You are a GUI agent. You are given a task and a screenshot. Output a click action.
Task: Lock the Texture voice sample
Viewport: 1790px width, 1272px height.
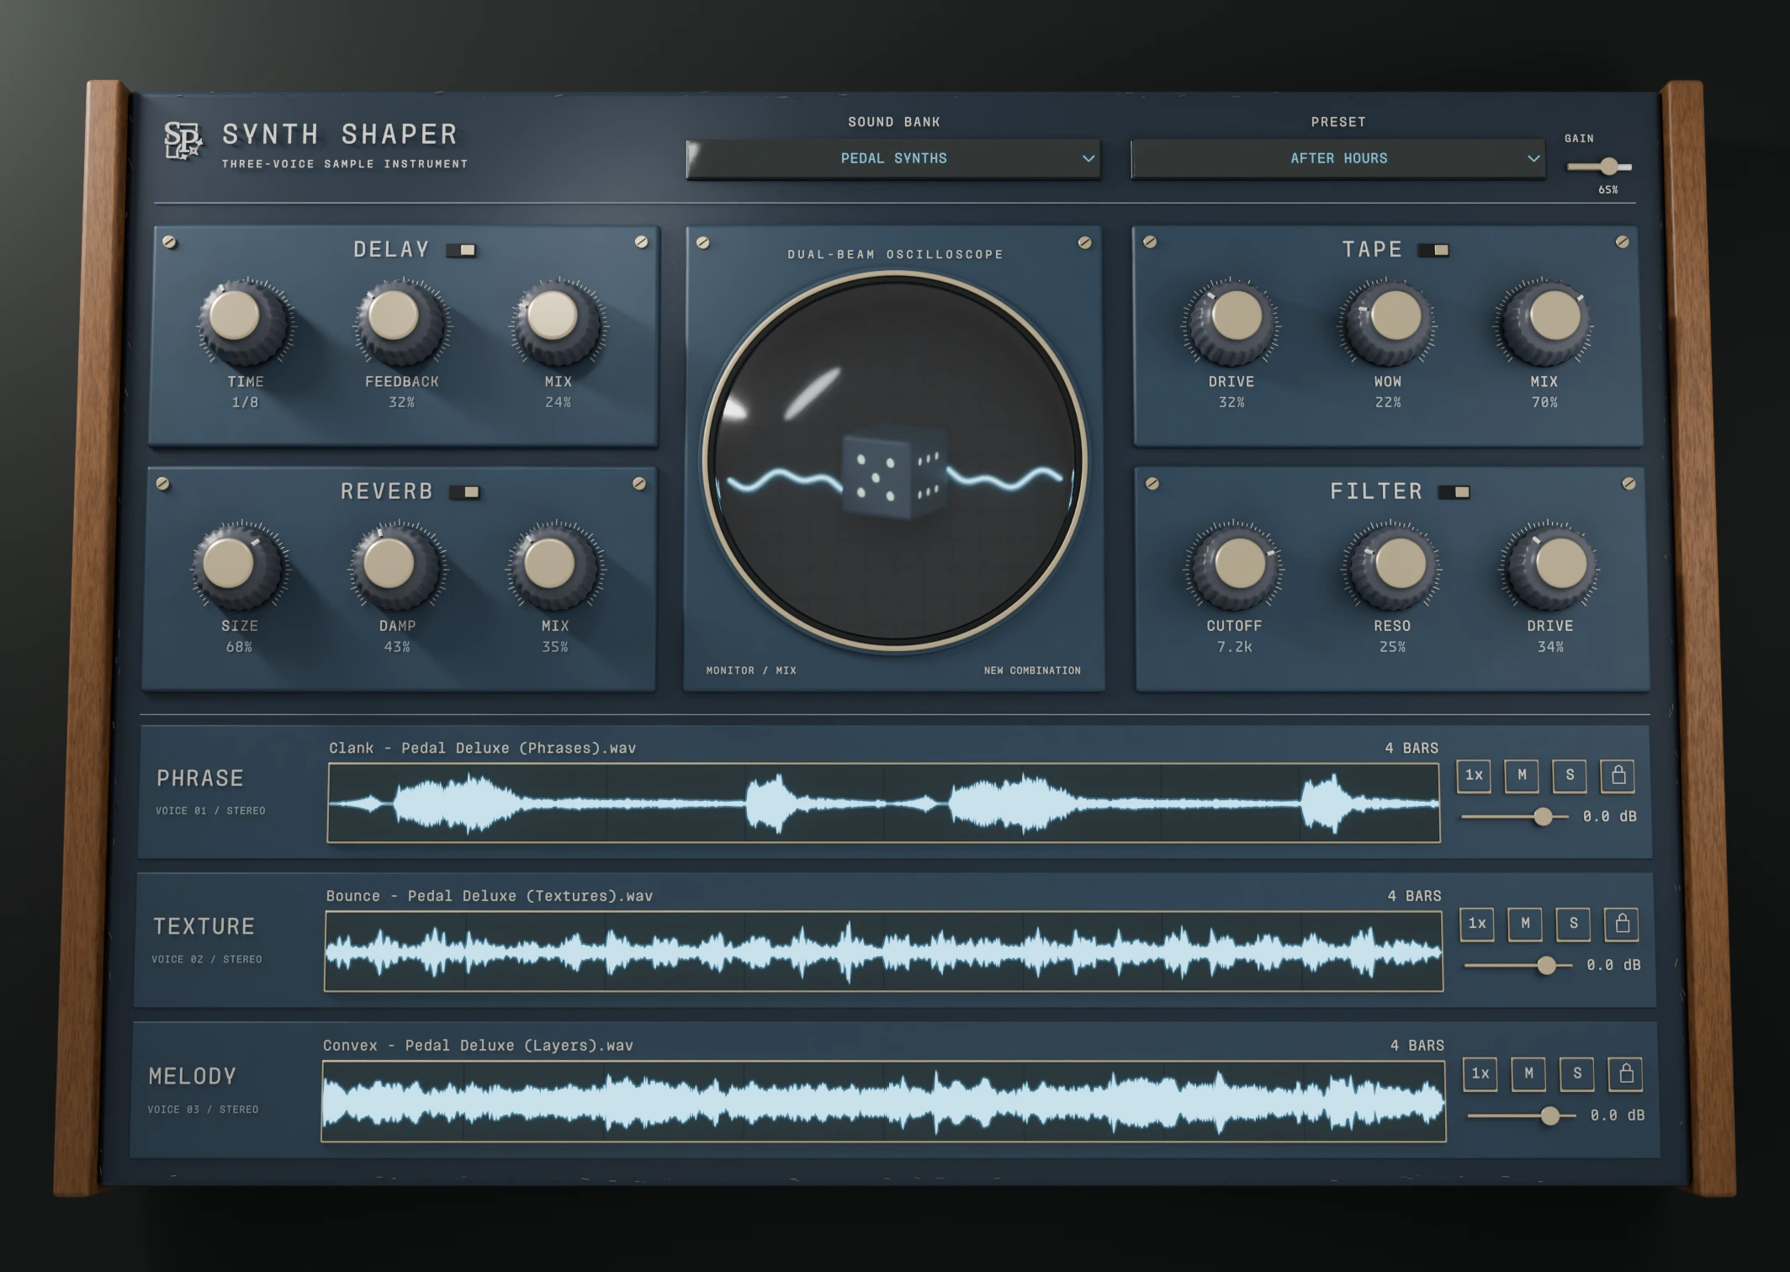[x=1622, y=924]
